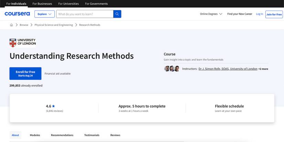This screenshot has height=142, width=284.
Task: Switch to the For Individuals tab
Action: click(x=16, y=4)
